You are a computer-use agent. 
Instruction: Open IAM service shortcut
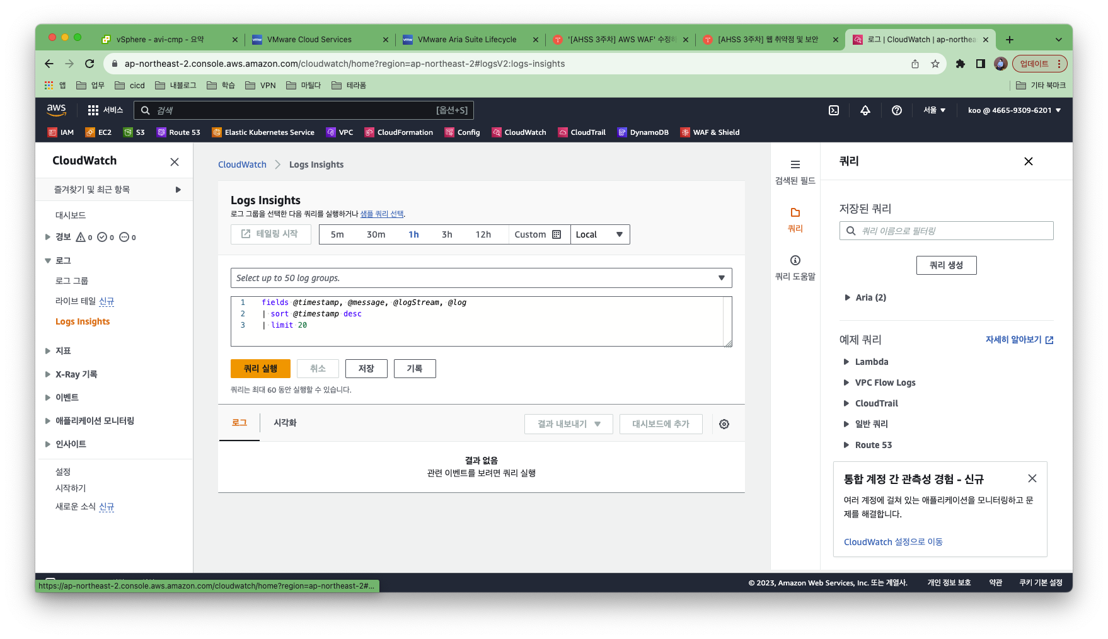pos(61,132)
